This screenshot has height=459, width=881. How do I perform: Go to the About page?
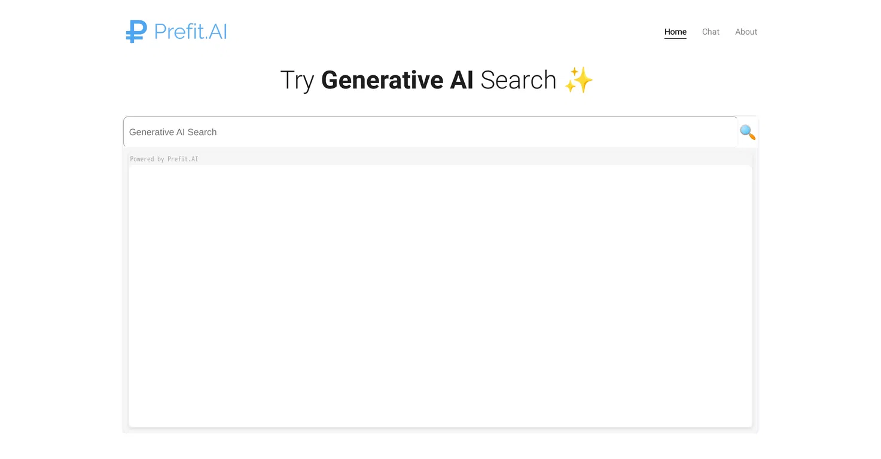point(746,32)
